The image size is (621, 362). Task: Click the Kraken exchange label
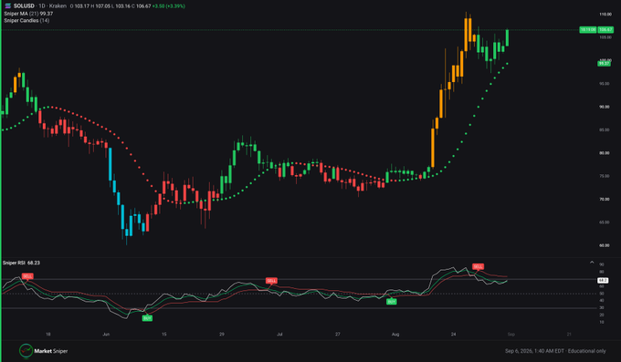[58, 6]
